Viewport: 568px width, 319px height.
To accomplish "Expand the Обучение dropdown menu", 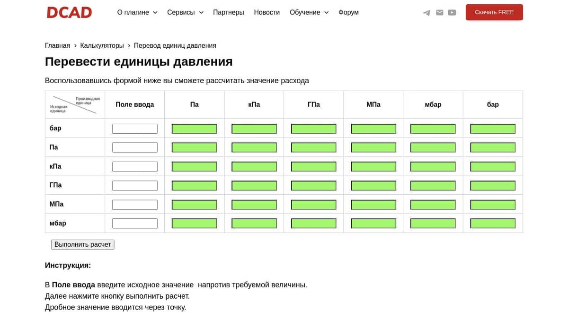I will 309,12.
